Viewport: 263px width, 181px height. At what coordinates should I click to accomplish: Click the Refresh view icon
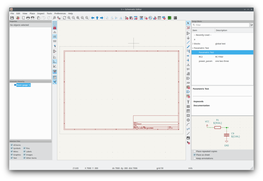pyautogui.click(x=64, y=18)
